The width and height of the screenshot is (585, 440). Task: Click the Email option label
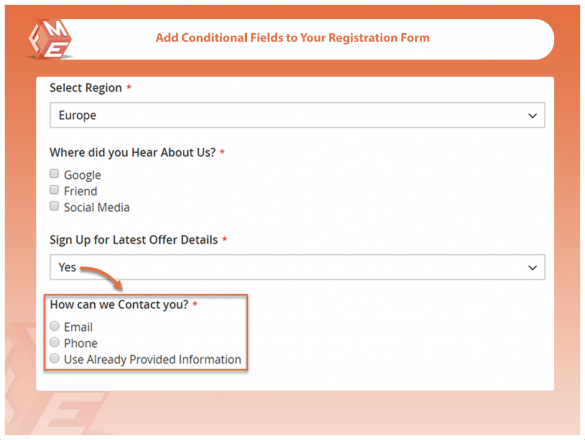tap(78, 327)
